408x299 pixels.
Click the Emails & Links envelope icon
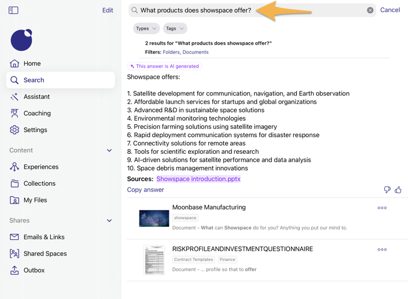(14, 237)
